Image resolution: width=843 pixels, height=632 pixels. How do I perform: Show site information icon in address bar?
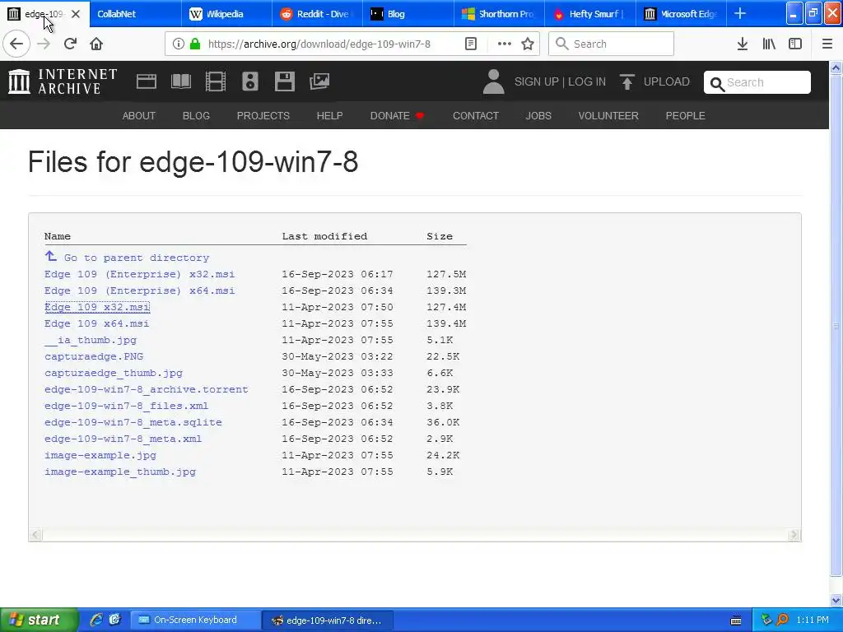point(179,44)
